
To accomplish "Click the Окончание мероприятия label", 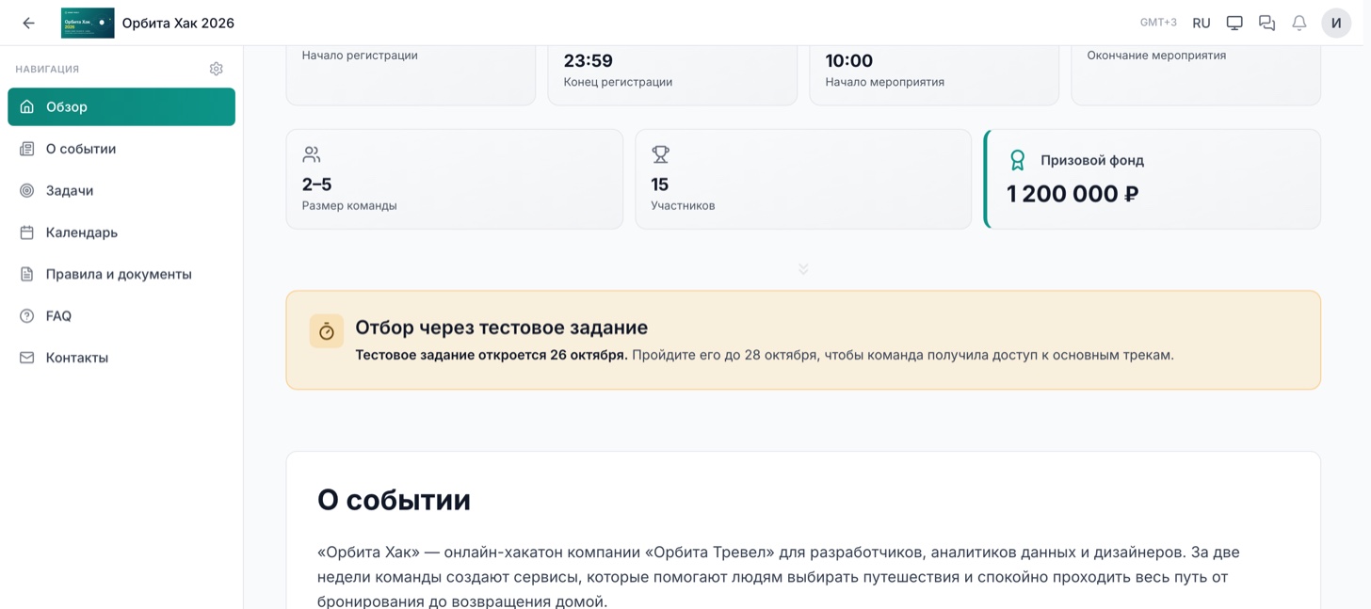I will (x=1156, y=56).
